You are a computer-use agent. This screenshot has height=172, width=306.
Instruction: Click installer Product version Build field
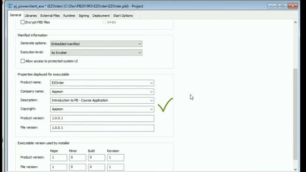[97, 157]
